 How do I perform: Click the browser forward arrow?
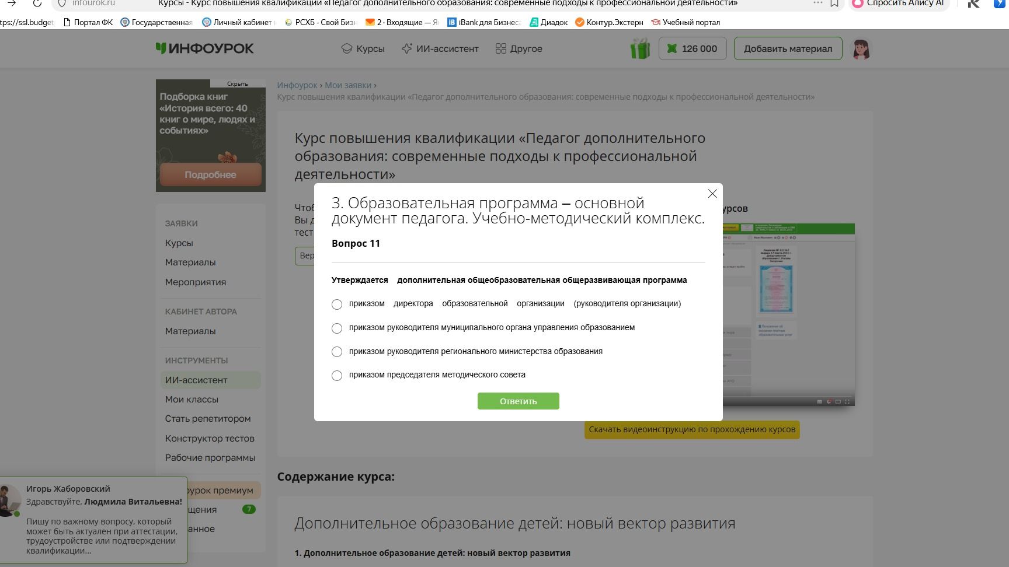coord(12,3)
